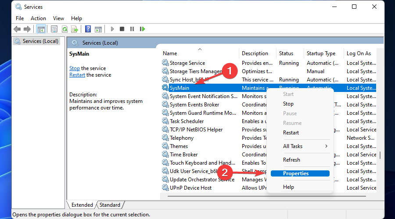This screenshot has height=219, width=395.
Task: Choose Refresh in the context menu
Action: pos(291,160)
